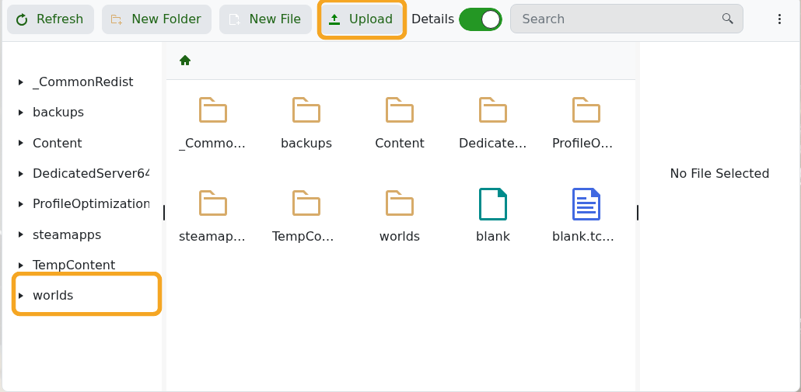This screenshot has height=392, width=801.
Task: Expand the _CommonRedist tree node arrow
Action: pyautogui.click(x=20, y=82)
